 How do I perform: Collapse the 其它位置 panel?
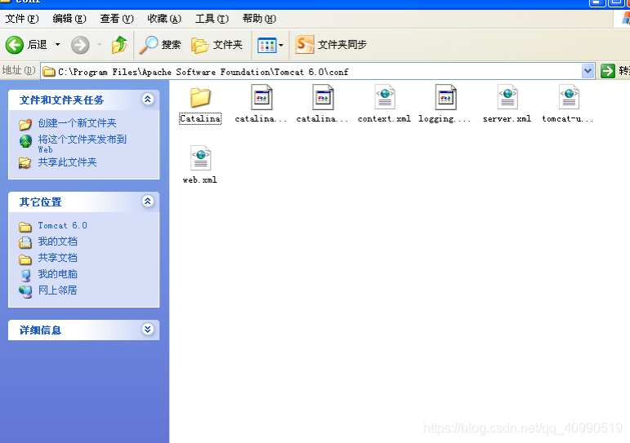pos(147,201)
